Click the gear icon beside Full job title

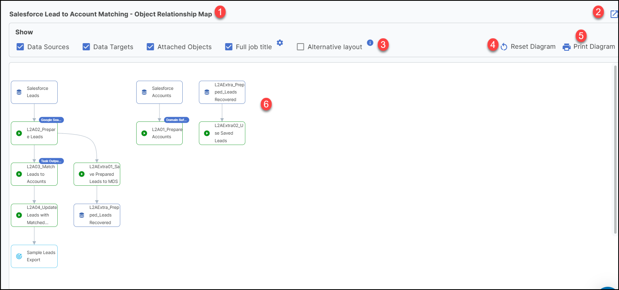click(x=280, y=43)
